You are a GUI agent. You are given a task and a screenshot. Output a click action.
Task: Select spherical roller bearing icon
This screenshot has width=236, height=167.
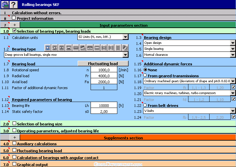click(90, 48)
